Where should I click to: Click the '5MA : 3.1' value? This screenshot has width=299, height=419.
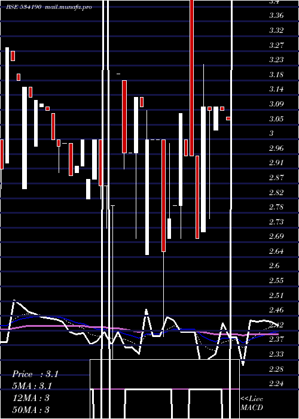pyautogui.click(x=32, y=386)
